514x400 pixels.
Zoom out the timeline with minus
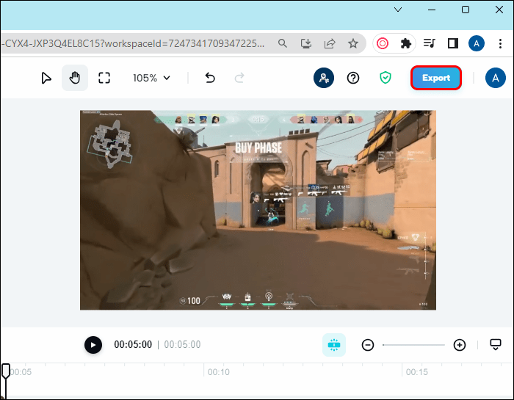tap(368, 345)
